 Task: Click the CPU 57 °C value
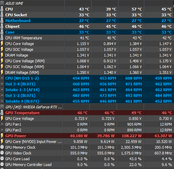point(137,9)
